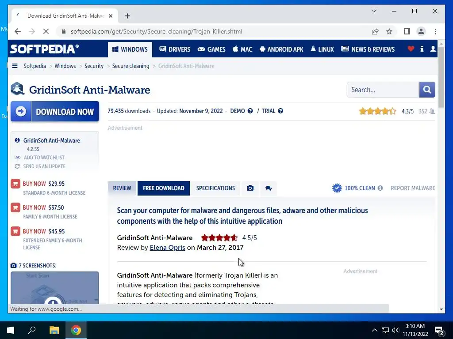Focus the Search input field
This screenshot has height=339, width=453.
383,90
